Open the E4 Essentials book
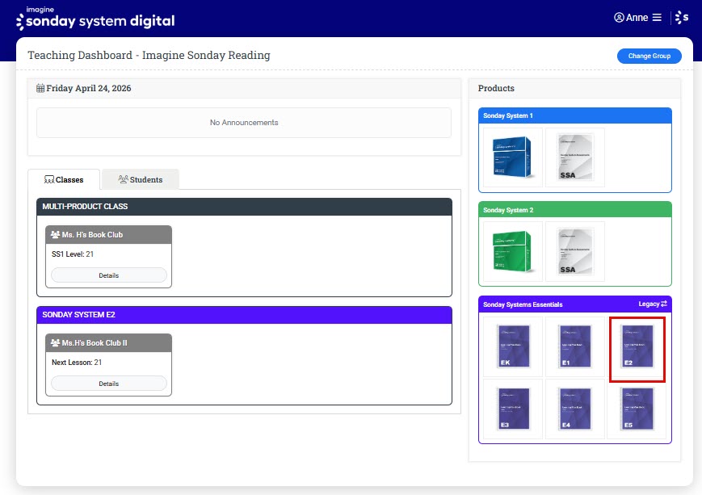The height and width of the screenshot is (495, 702). click(575, 409)
